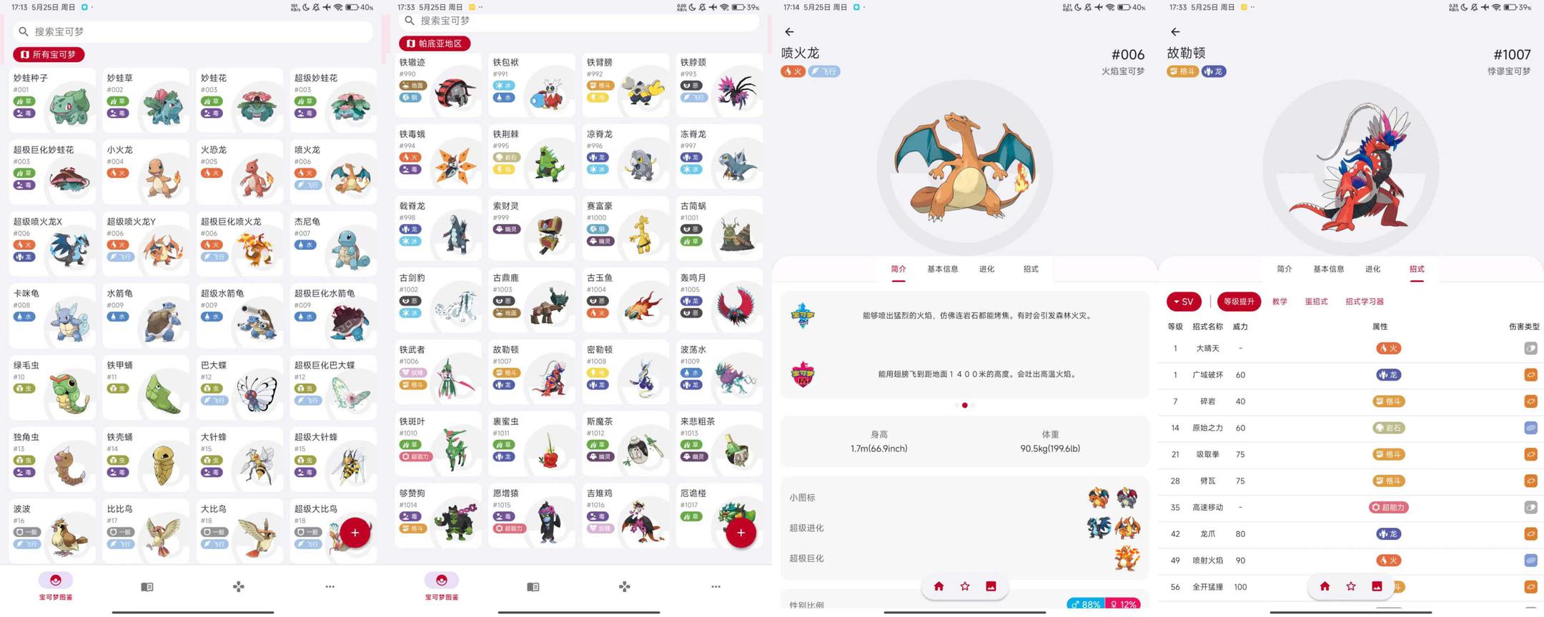
Task: Tap the damage-type icon in the 龙爪 row
Action: click(1530, 533)
